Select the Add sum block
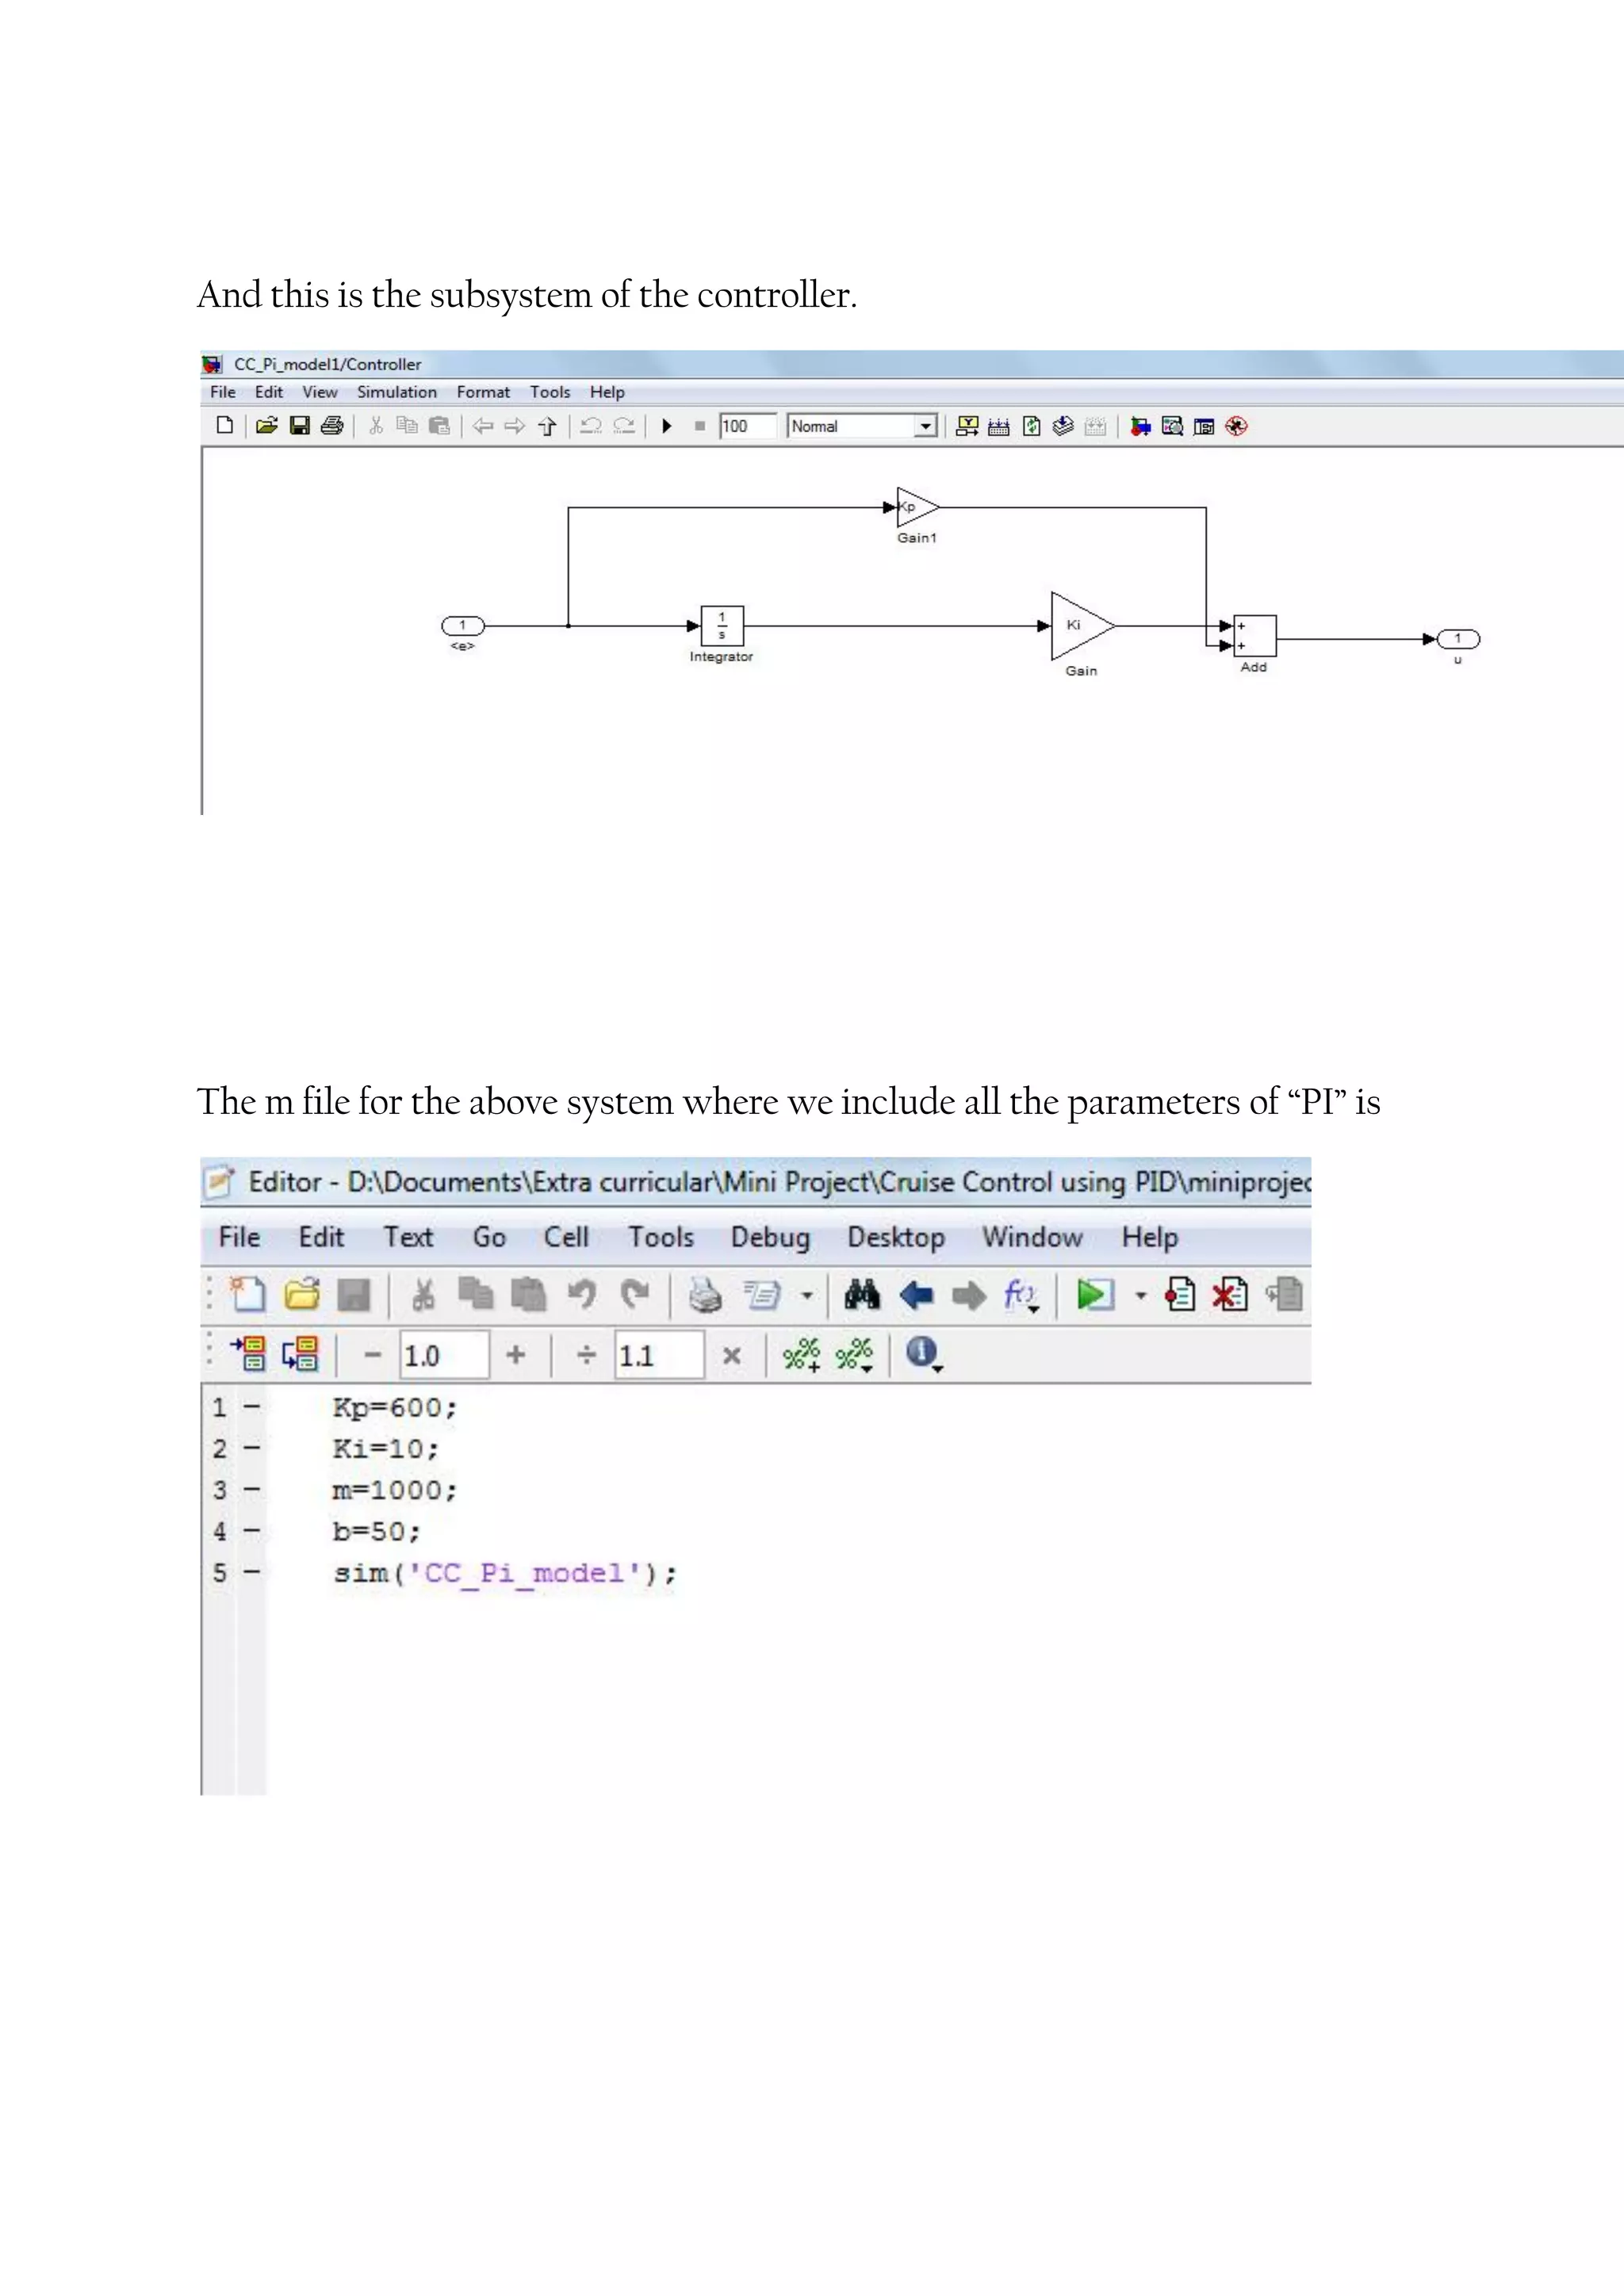 [x=1254, y=635]
